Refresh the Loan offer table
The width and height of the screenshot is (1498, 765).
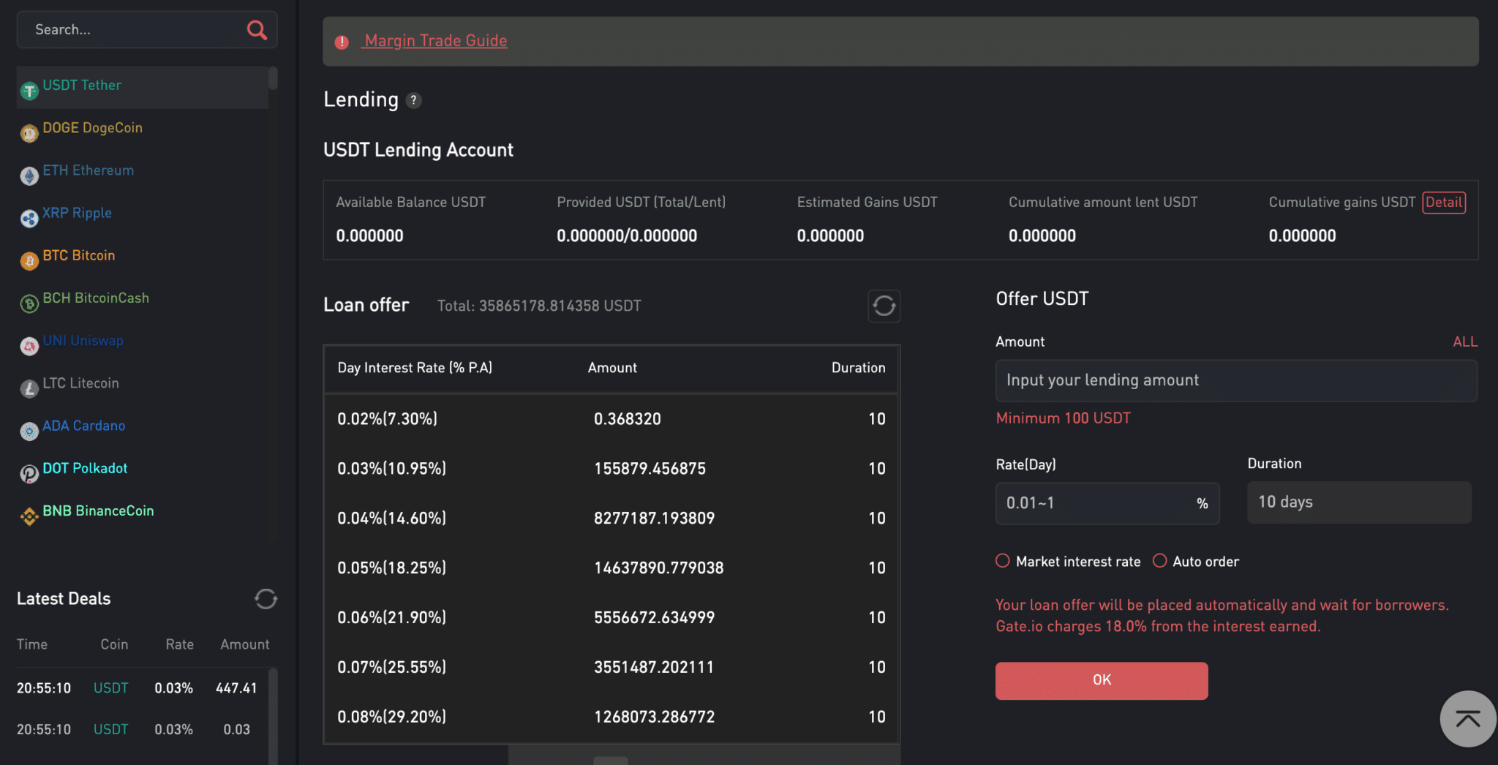coord(884,306)
